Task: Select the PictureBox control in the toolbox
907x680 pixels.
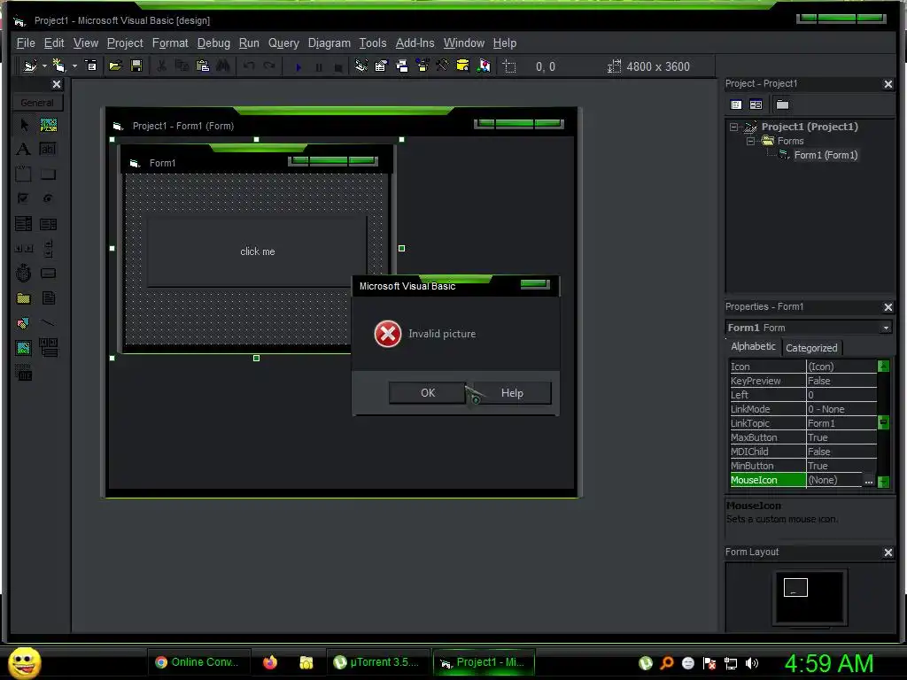Action: (49, 125)
